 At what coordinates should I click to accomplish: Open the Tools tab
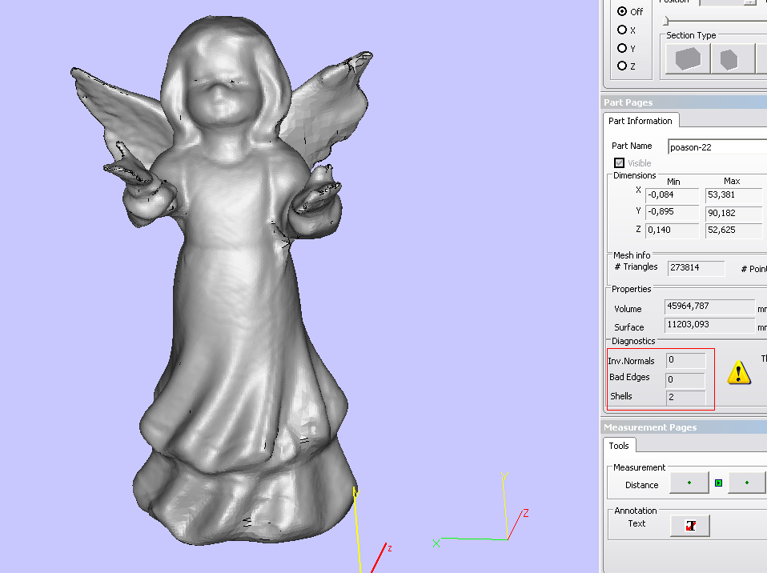tap(619, 446)
